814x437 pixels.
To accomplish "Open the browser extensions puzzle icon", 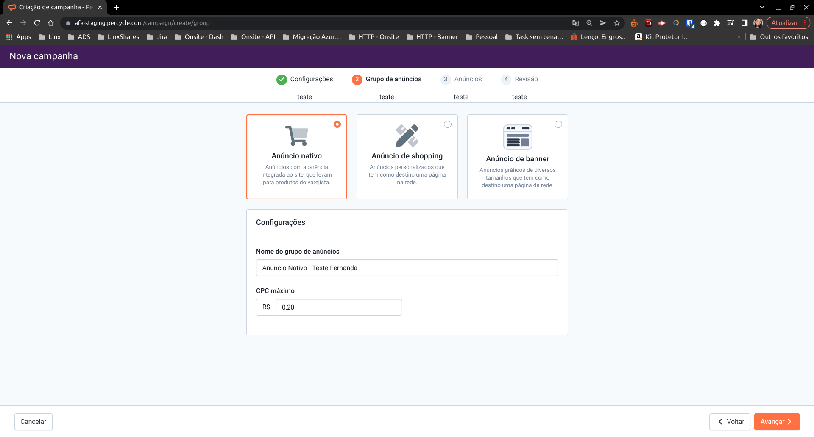I will [717, 23].
